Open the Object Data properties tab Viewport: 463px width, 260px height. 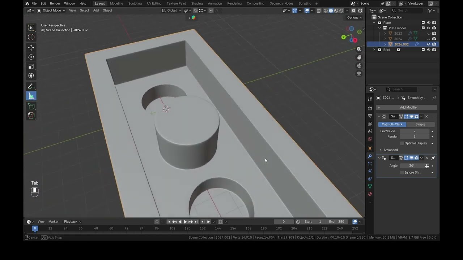point(370,186)
